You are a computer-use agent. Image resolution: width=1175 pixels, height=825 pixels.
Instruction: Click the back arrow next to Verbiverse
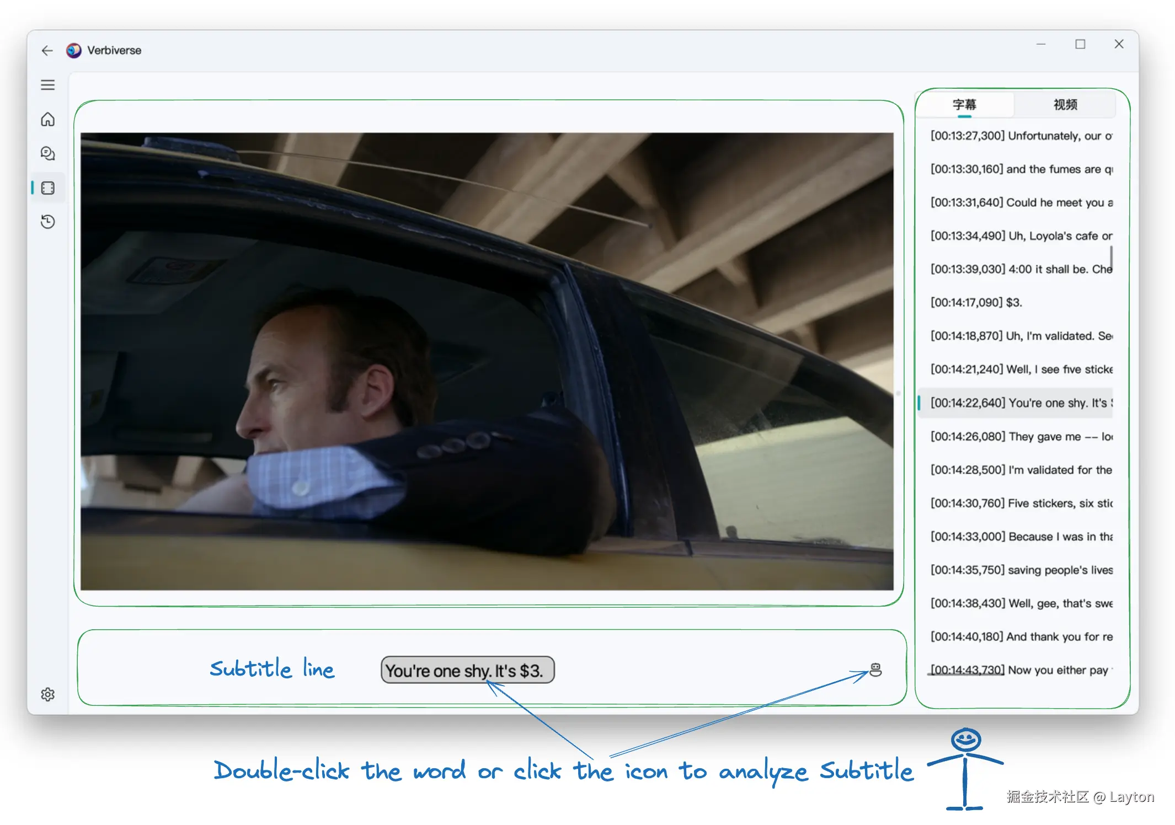pyautogui.click(x=47, y=50)
